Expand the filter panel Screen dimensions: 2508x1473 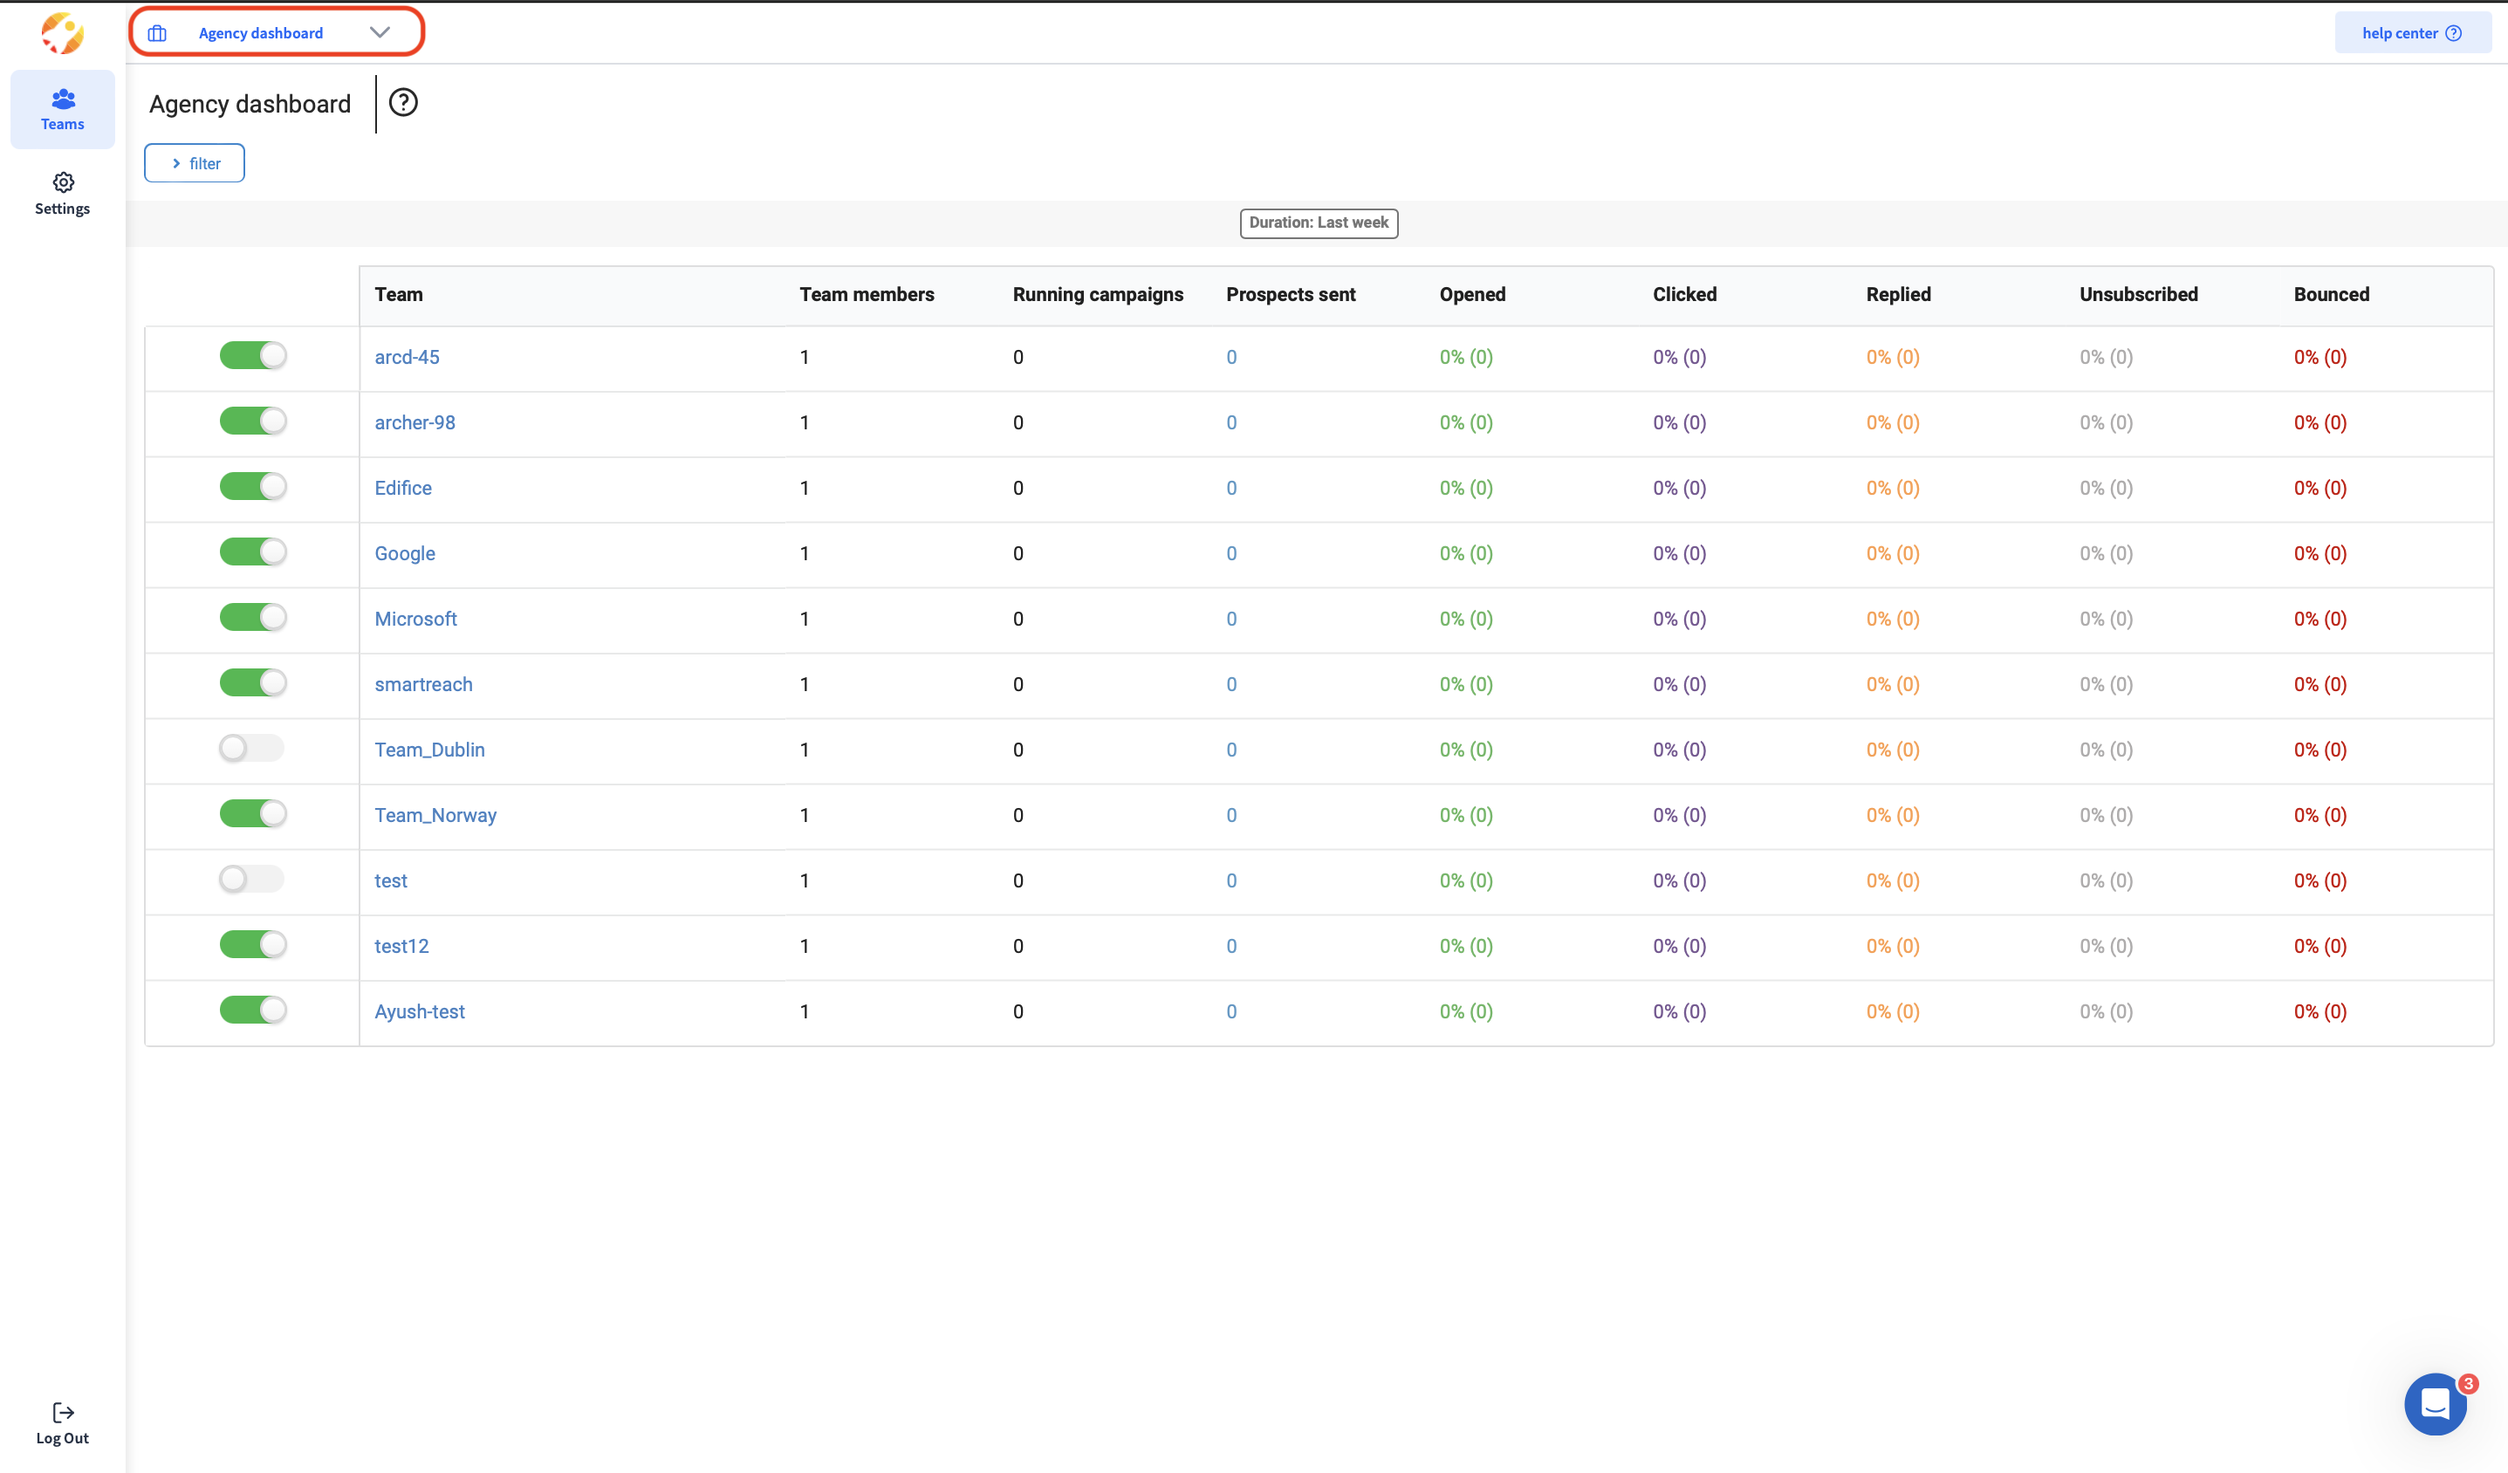coord(195,163)
